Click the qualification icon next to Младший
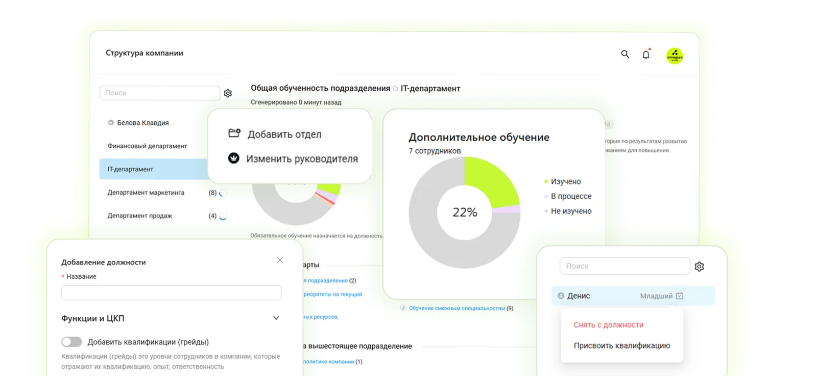The height and width of the screenshot is (376, 817). 680,296
